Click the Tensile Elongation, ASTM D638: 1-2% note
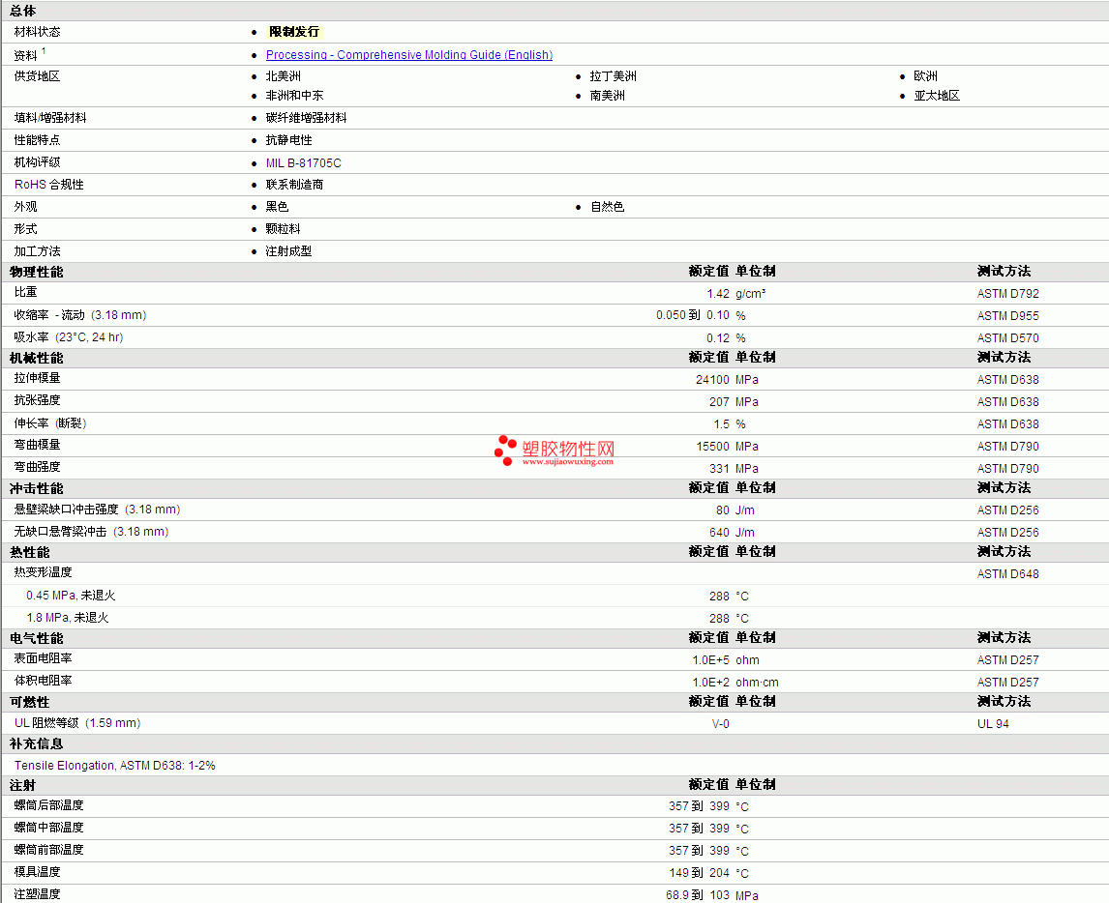Image resolution: width=1109 pixels, height=903 pixels. [x=114, y=765]
